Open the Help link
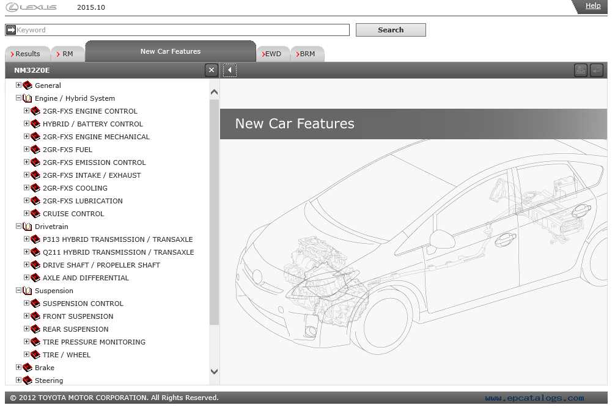The width and height of the screenshot is (615, 408). pos(592,6)
